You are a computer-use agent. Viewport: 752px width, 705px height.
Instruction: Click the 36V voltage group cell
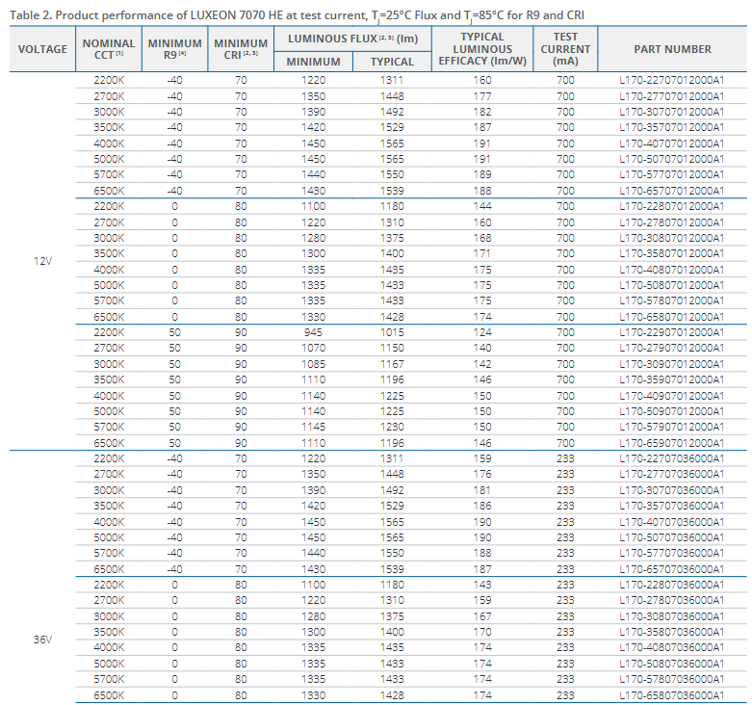point(42,639)
